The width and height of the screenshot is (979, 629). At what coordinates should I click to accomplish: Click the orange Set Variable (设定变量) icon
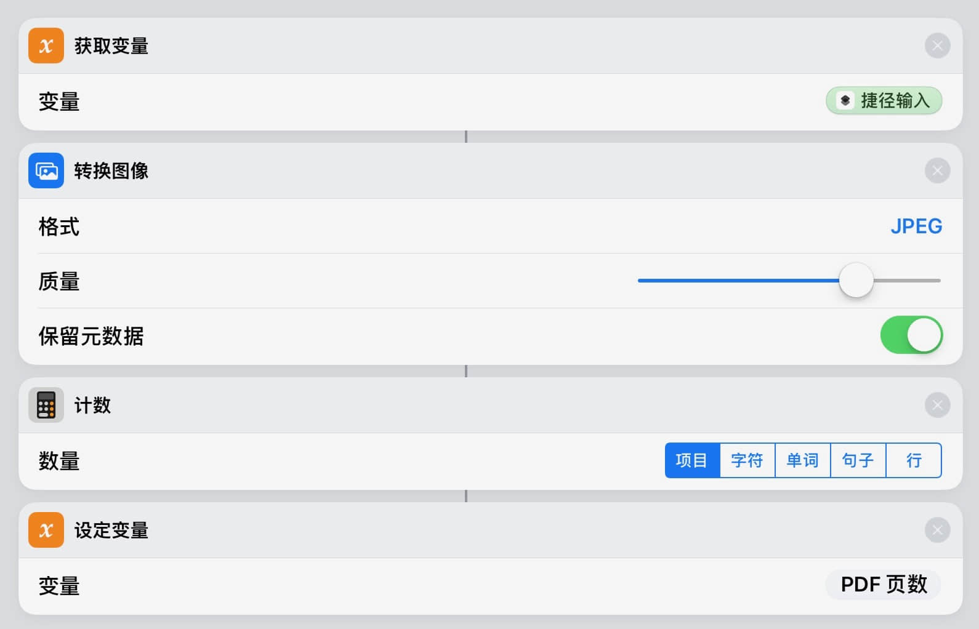(x=46, y=530)
